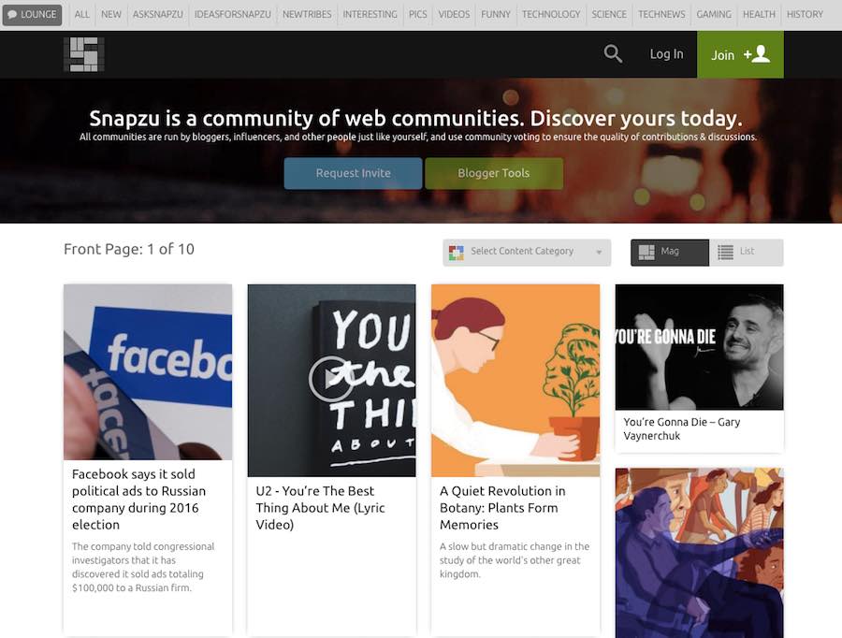Click the Blogger Tools button
Viewport: 842px width, 638px height.
pyautogui.click(x=494, y=173)
